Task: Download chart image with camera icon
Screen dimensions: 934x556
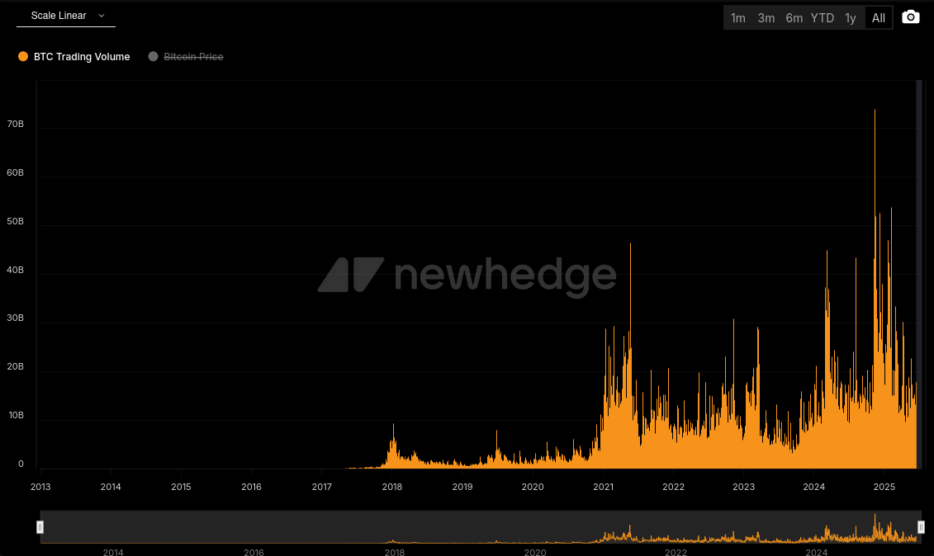Action: (910, 17)
